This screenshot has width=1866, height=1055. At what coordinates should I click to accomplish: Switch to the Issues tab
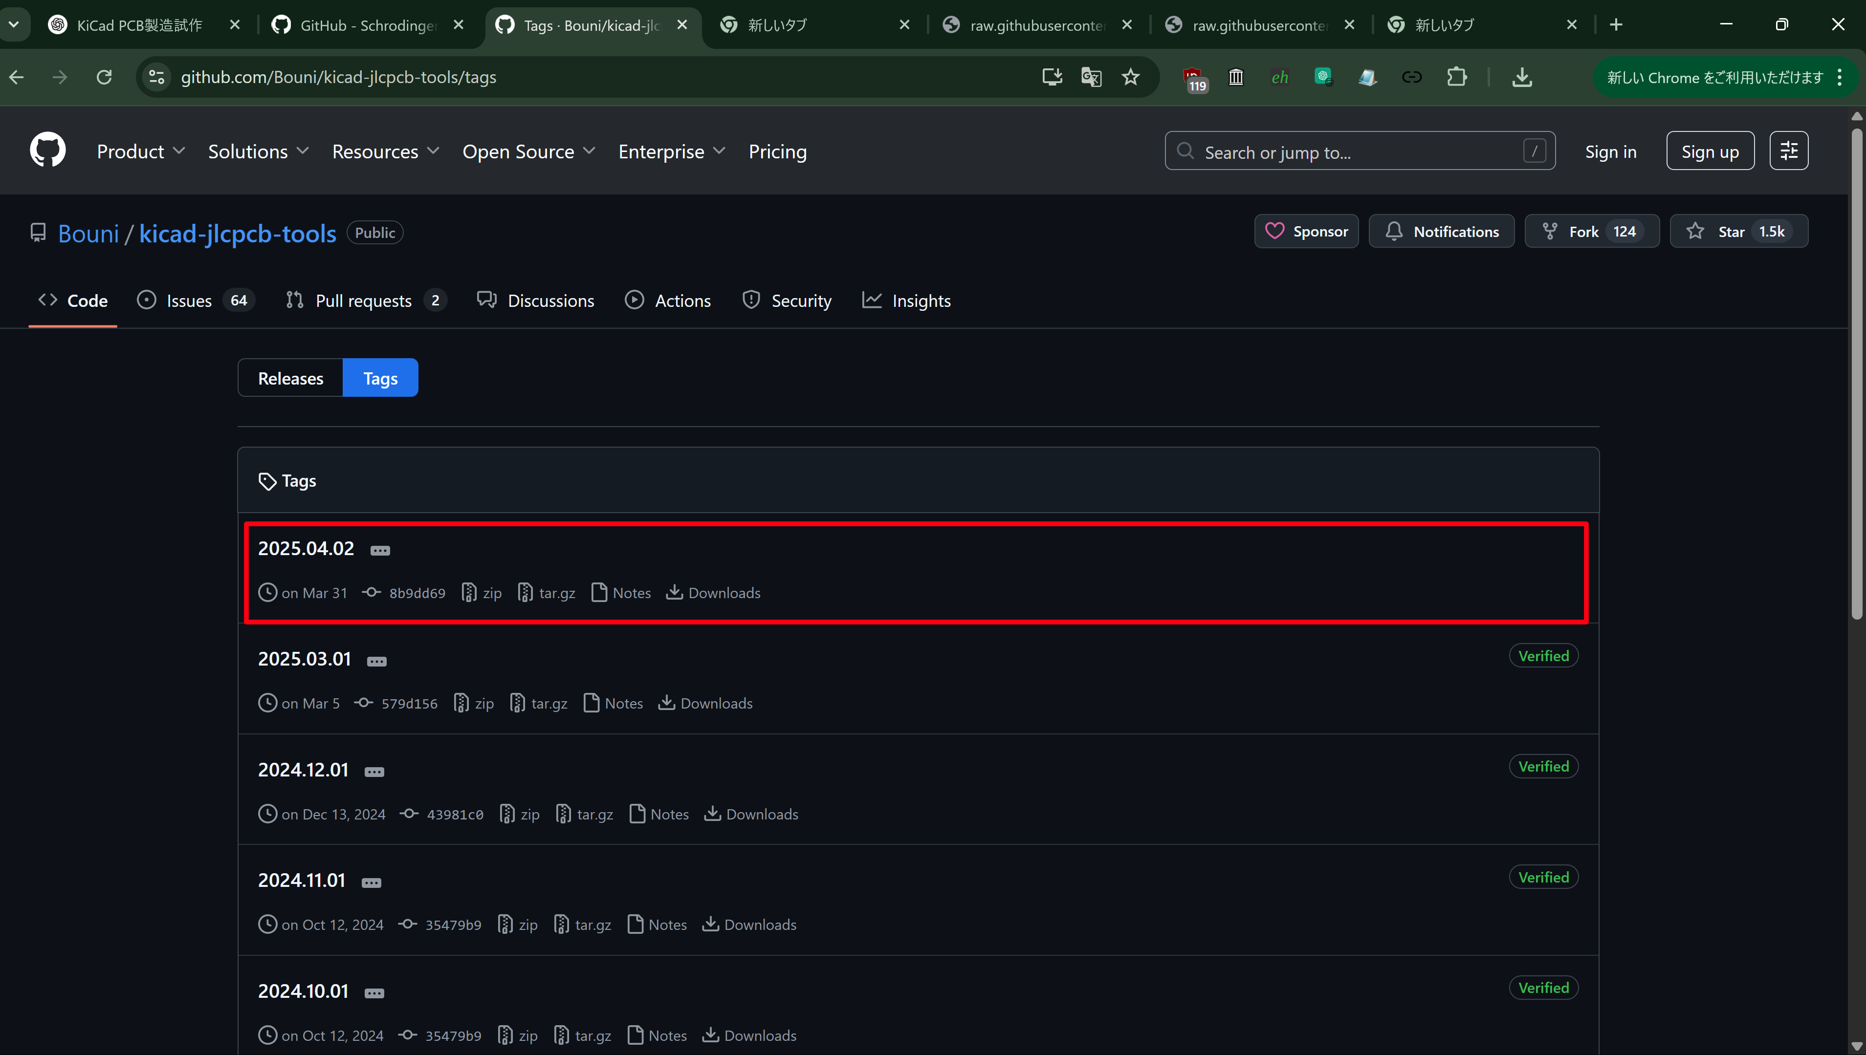click(196, 301)
